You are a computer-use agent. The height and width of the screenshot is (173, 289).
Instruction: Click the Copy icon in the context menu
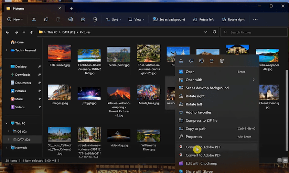coord(191,61)
